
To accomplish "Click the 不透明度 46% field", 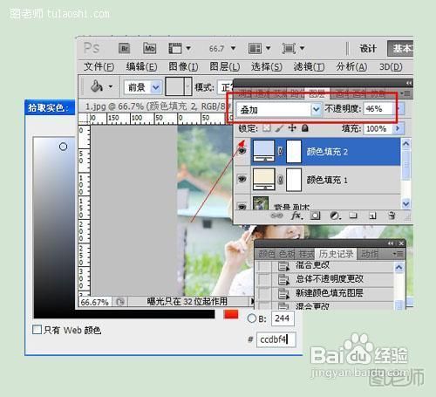I will click(378, 109).
